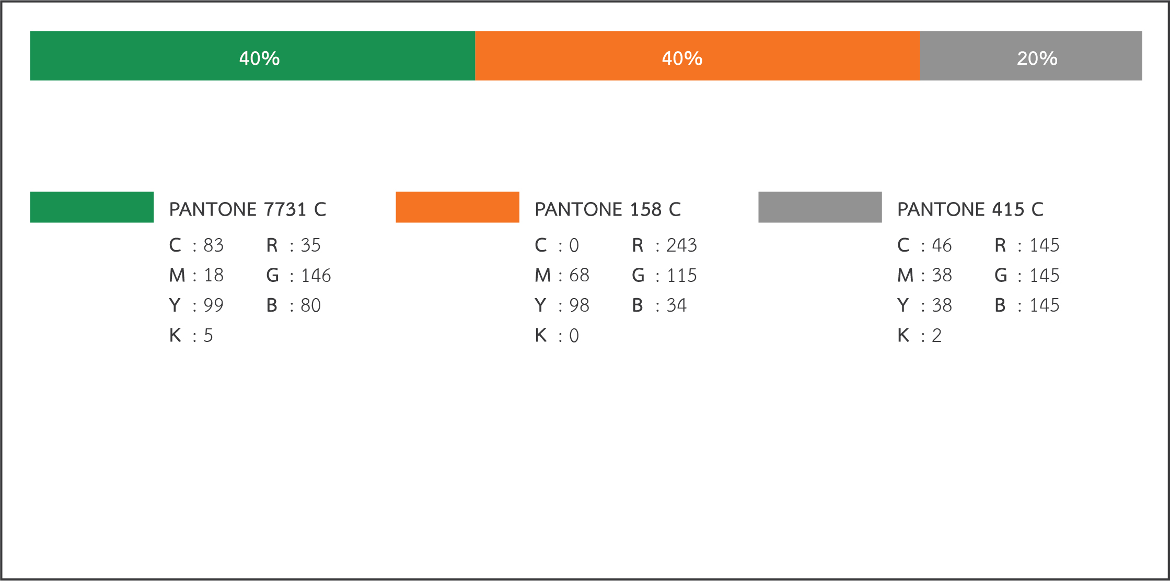Click the PANTONE 7731 C label

pyautogui.click(x=248, y=209)
